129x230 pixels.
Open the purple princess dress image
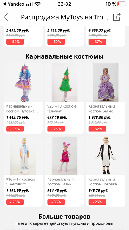(106, 82)
